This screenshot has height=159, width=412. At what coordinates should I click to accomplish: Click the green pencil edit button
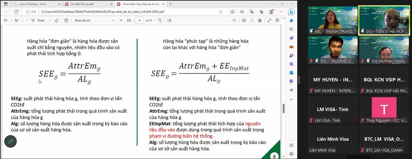tap(11, 141)
